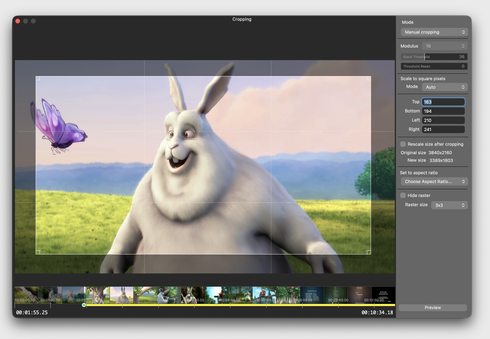Open the Manual cropping mode dropdown
The height and width of the screenshot is (339, 490).
pyautogui.click(x=434, y=32)
